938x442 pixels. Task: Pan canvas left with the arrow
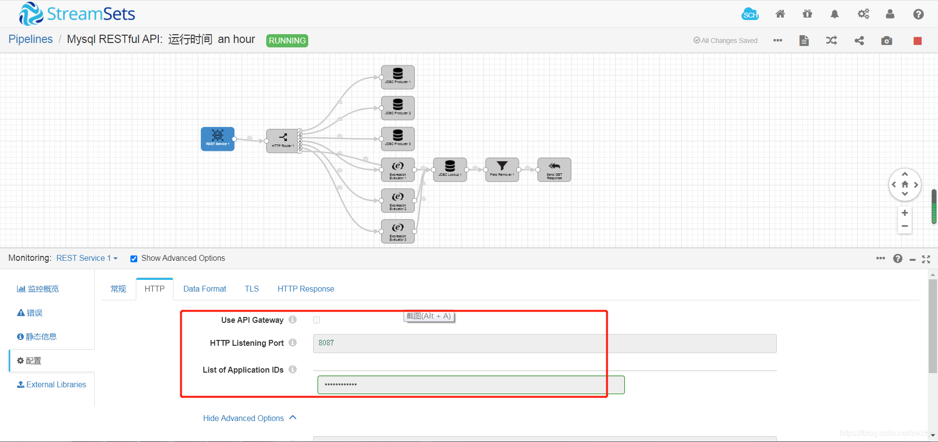coord(894,185)
